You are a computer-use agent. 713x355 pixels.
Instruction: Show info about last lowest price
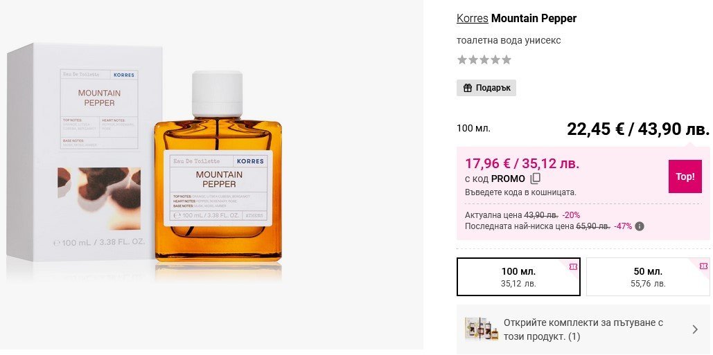(x=640, y=226)
